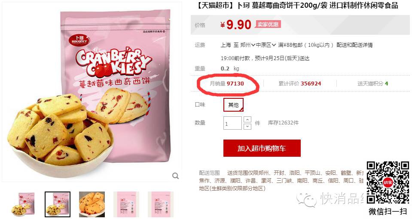Select the fourth package-back thumbnail
This screenshot has width=412, height=219.
click(126, 204)
